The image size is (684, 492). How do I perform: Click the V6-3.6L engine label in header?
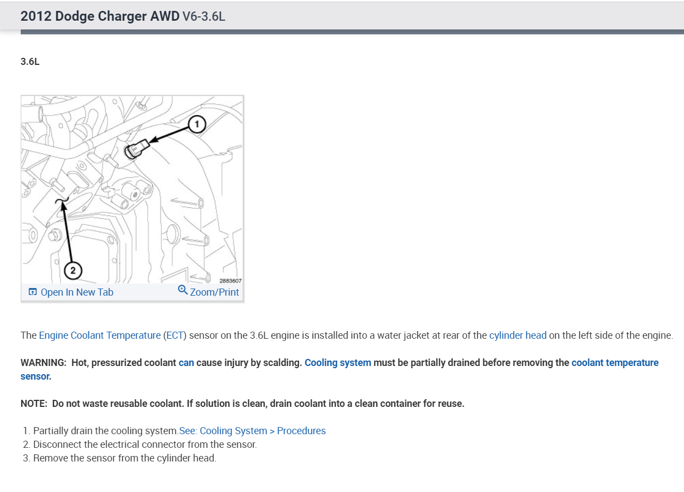click(203, 16)
